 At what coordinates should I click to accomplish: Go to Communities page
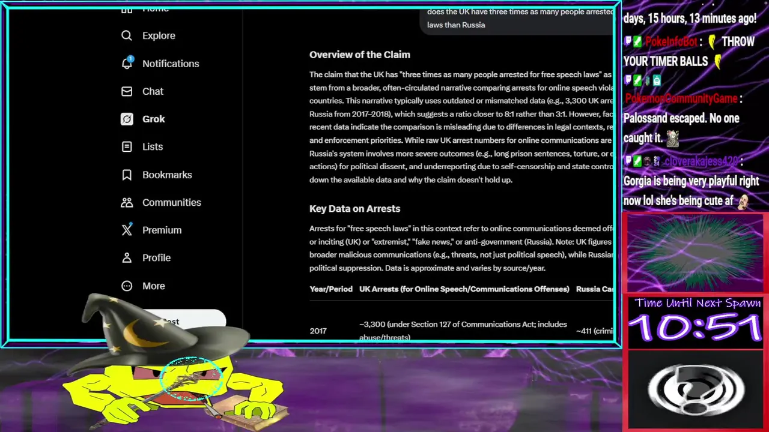pos(171,202)
